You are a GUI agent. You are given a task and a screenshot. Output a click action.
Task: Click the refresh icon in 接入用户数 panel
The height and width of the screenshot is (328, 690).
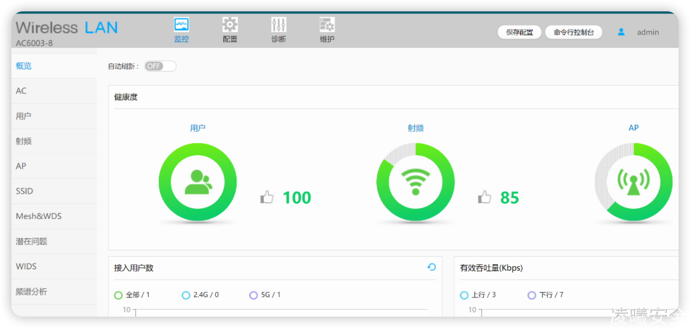pyautogui.click(x=432, y=267)
